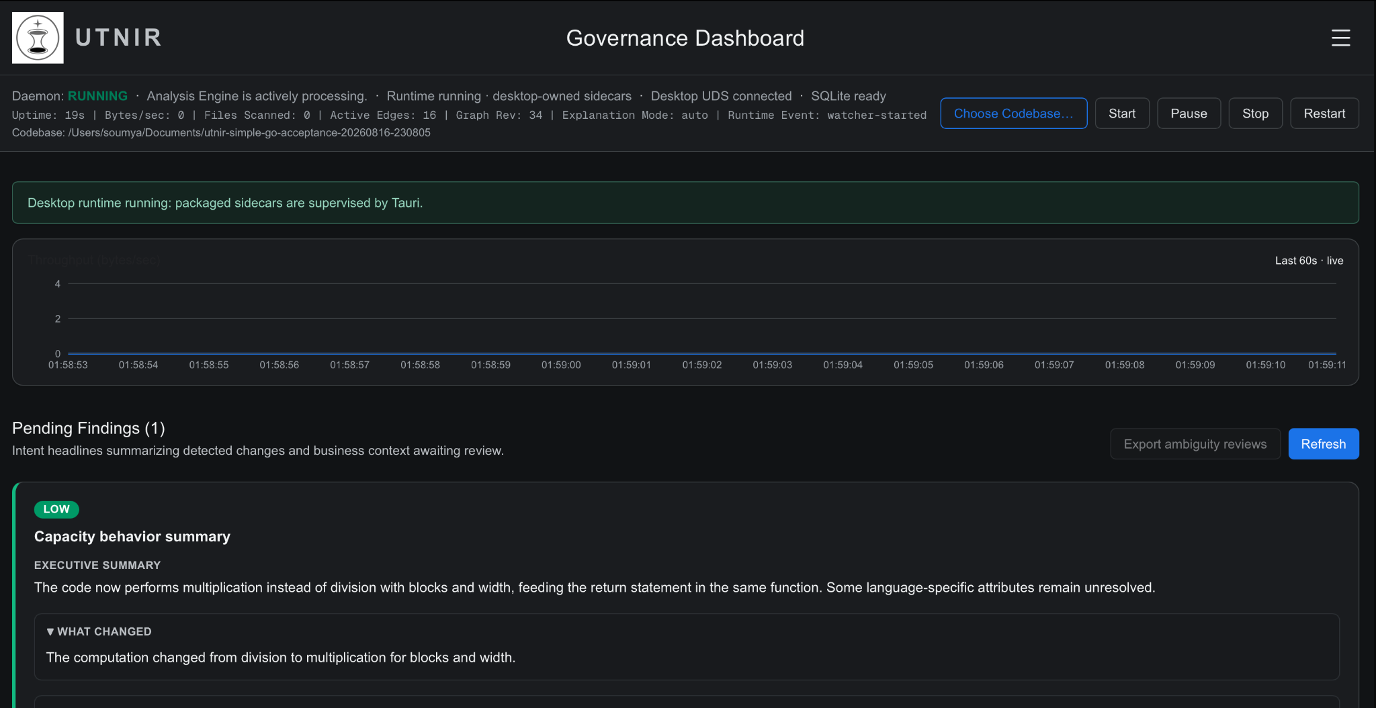The image size is (1376, 708).
Task: Restart the daemon
Action: 1324,114
